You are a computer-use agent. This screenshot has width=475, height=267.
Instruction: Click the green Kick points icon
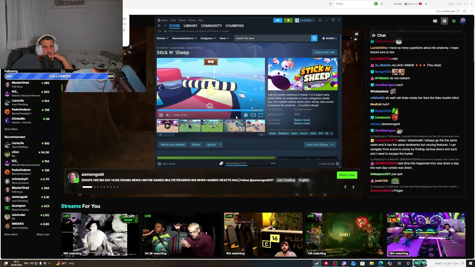point(453,21)
